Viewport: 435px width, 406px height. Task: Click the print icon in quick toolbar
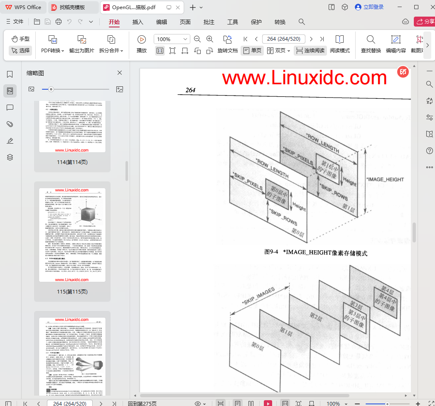pyautogui.click(x=59, y=22)
